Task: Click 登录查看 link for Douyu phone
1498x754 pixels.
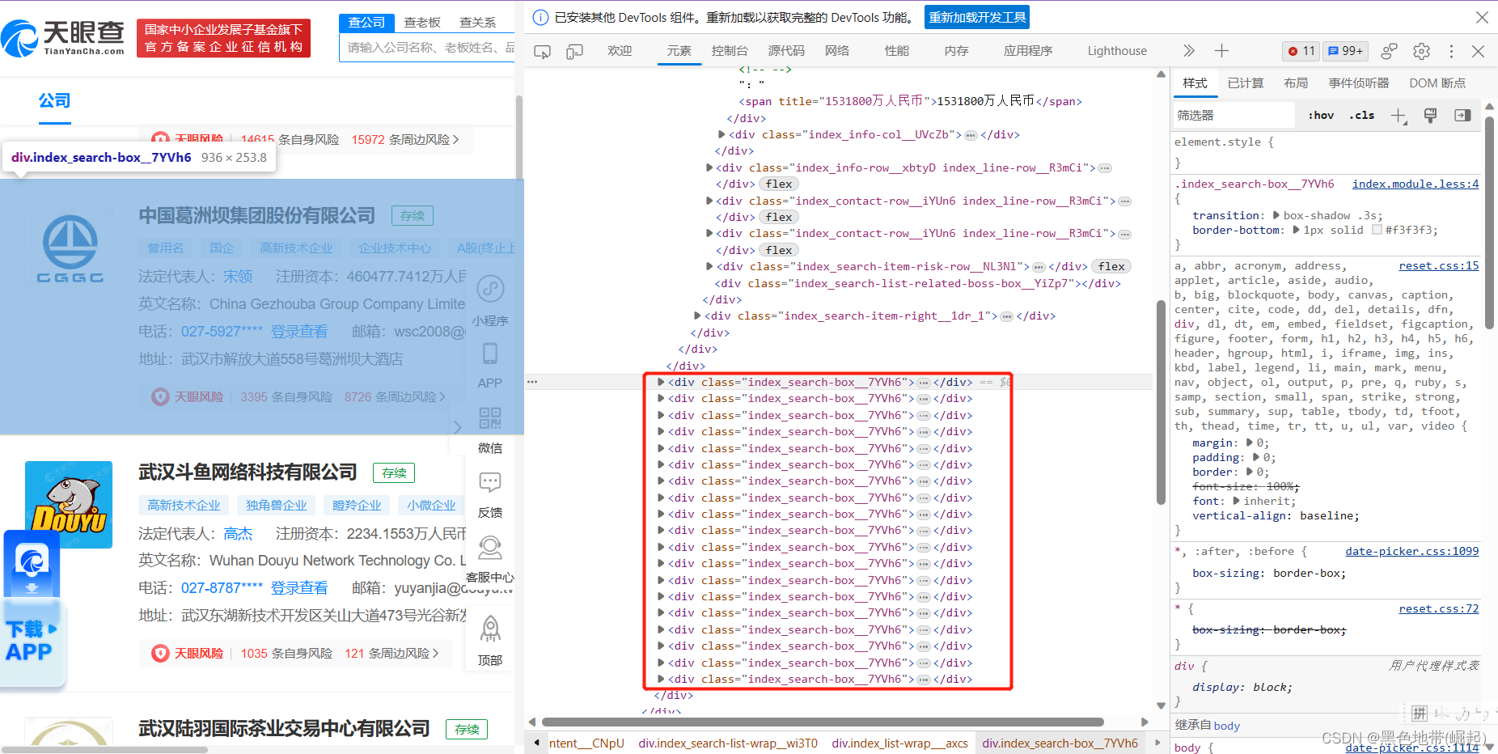Action: coord(299,588)
